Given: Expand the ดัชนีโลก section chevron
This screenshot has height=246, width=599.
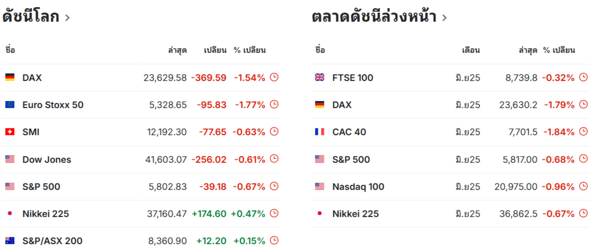Looking at the screenshot, I should point(67,18).
